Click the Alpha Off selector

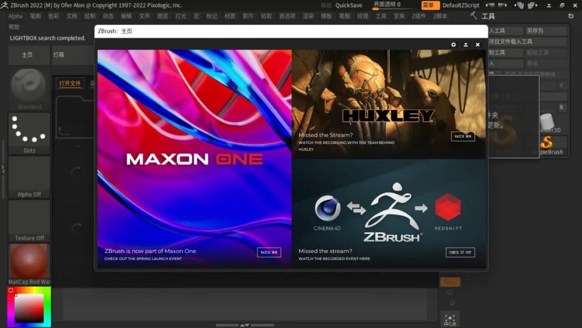[x=29, y=177]
